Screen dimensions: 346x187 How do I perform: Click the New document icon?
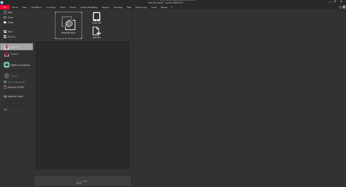5,12
